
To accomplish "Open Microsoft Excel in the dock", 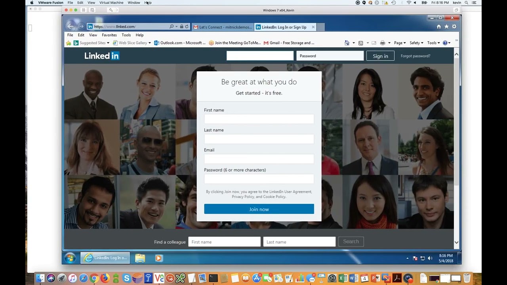I will point(343,278).
